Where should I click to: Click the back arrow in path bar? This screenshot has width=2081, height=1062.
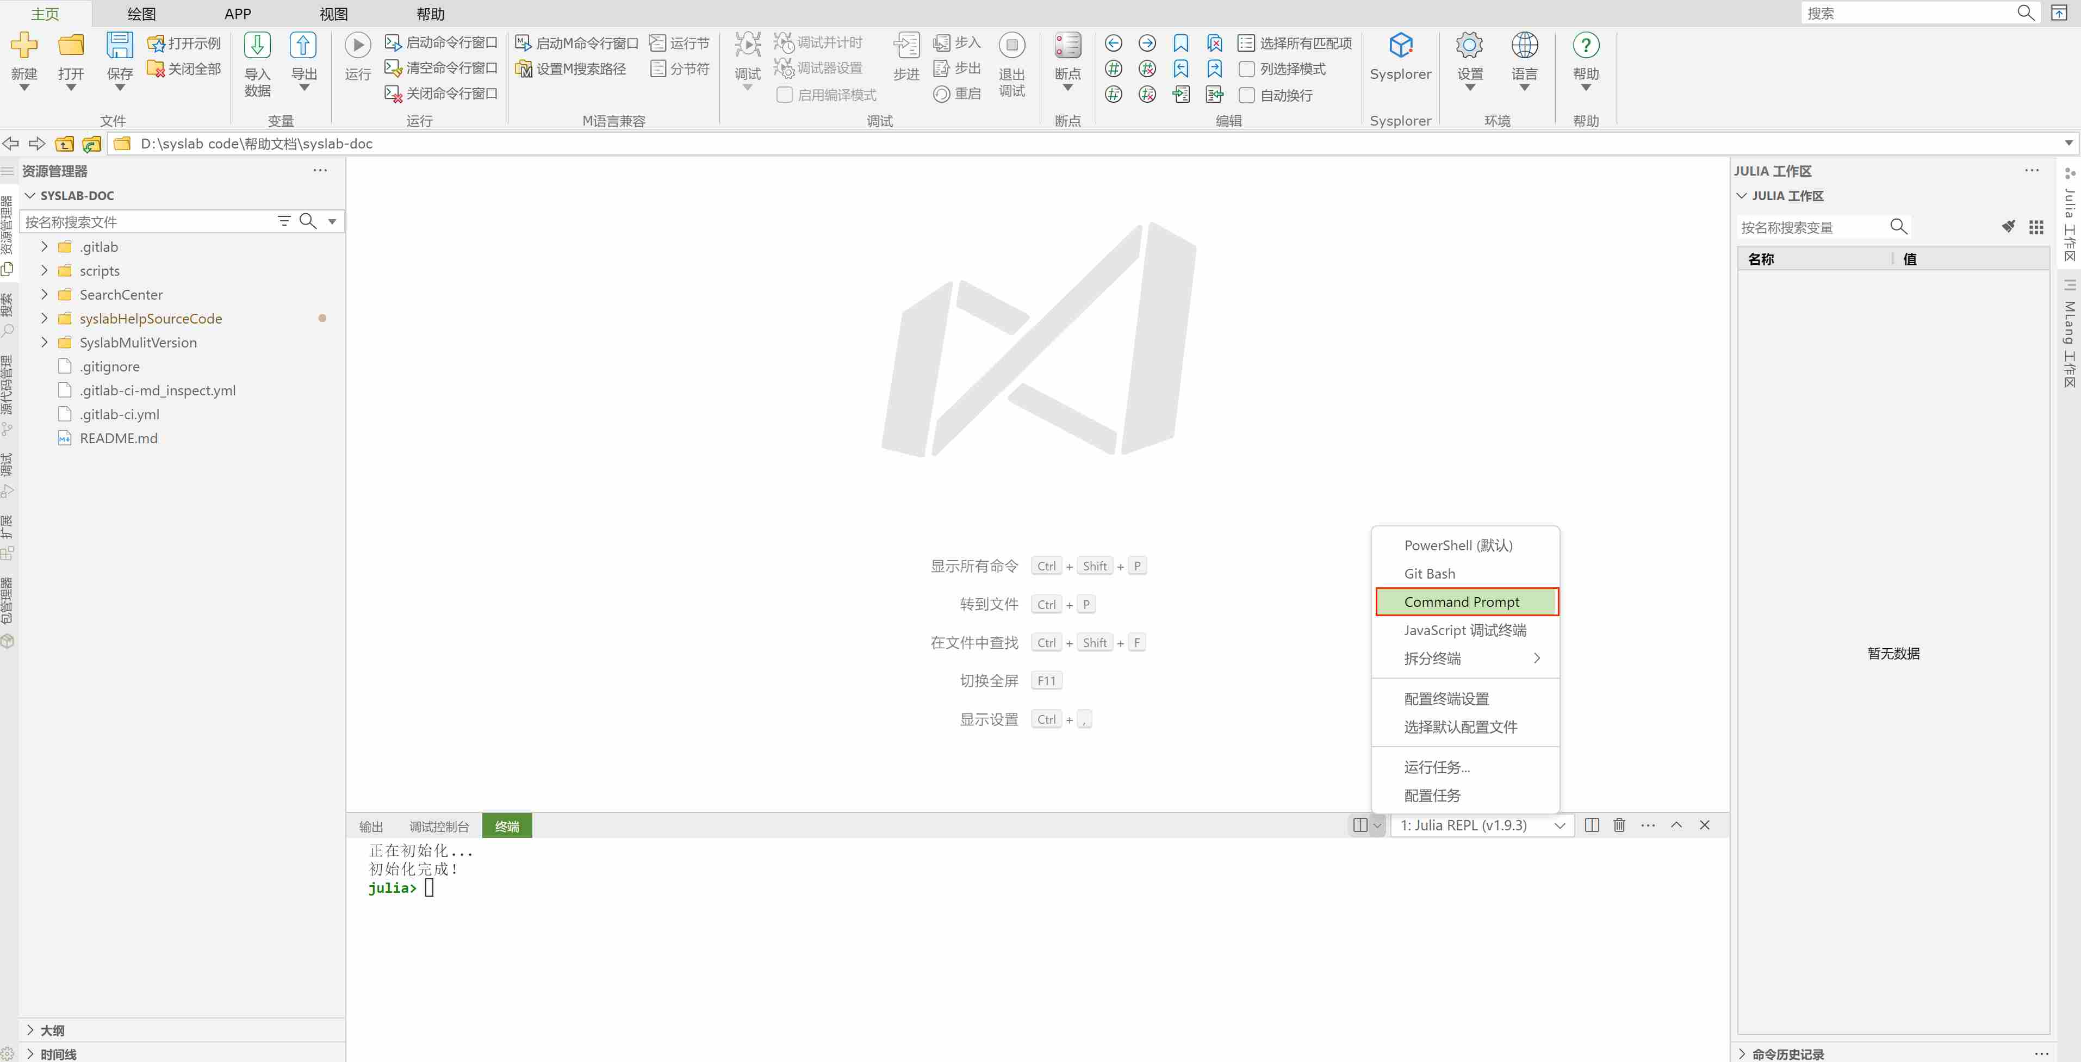pos(10,144)
